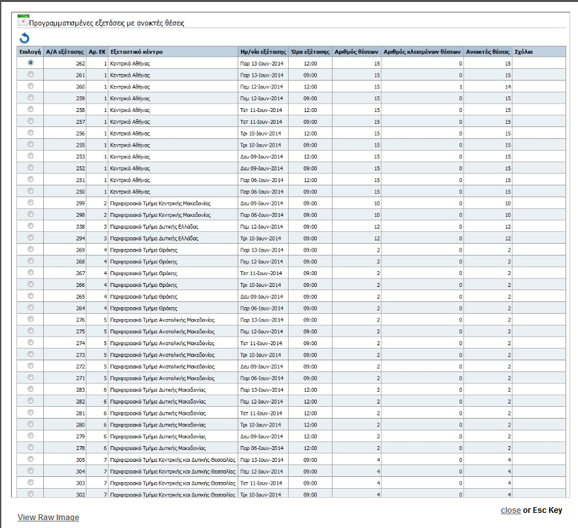The height and width of the screenshot is (528, 578).
Task: Select the radio button for exam 305
Action: tap(31, 459)
